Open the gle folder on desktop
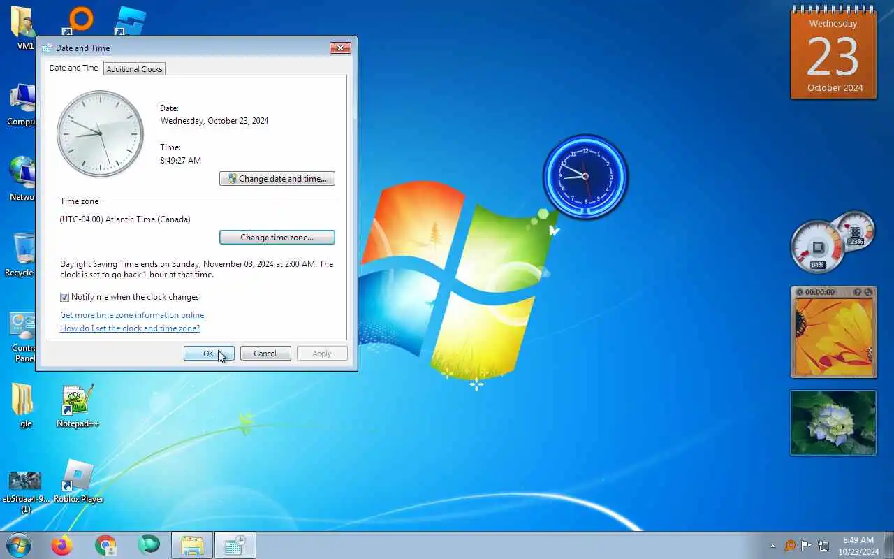Viewport: 894px width, 559px height. click(24, 405)
